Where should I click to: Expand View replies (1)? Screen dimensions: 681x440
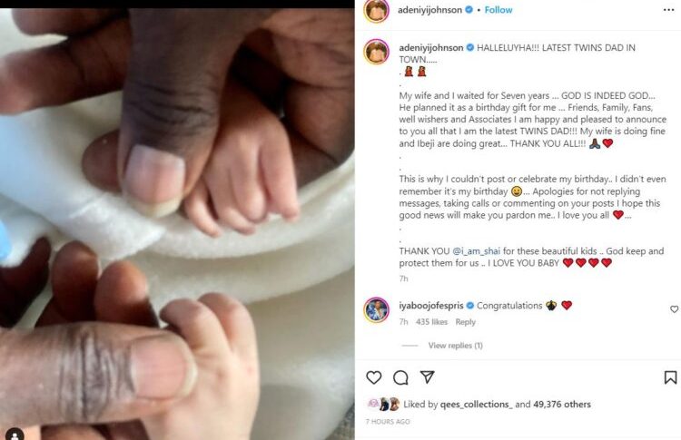(x=455, y=346)
